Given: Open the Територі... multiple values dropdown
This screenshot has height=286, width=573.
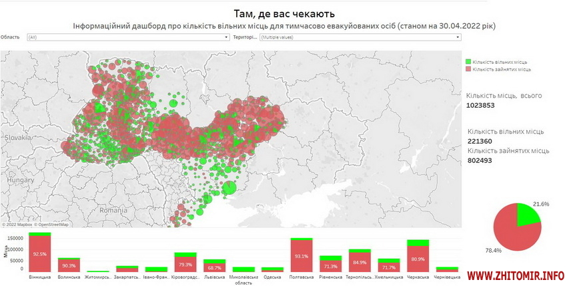Looking at the screenshot, I should (x=360, y=38).
